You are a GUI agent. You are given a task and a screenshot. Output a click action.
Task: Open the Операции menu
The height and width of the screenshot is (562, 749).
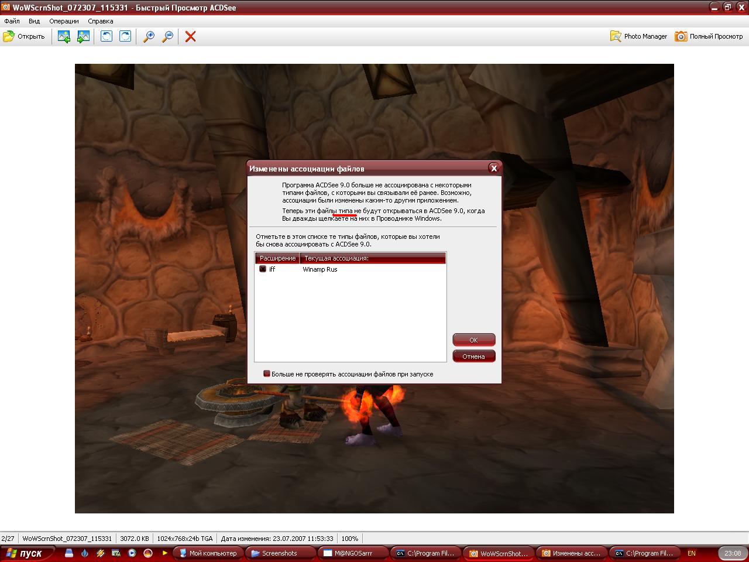[64, 21]
